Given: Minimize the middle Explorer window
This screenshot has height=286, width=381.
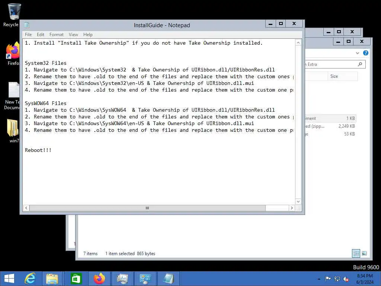Looking at the screenshot, I should [x=338, y=42].
